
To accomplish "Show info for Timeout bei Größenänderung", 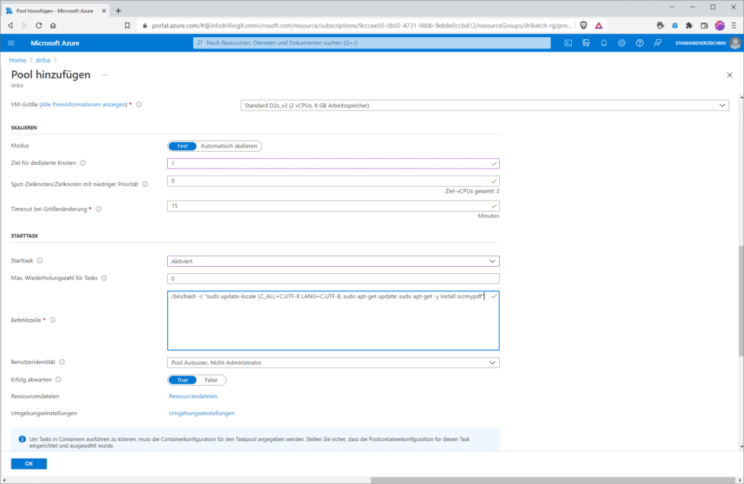I will click(x=99, y=209).
